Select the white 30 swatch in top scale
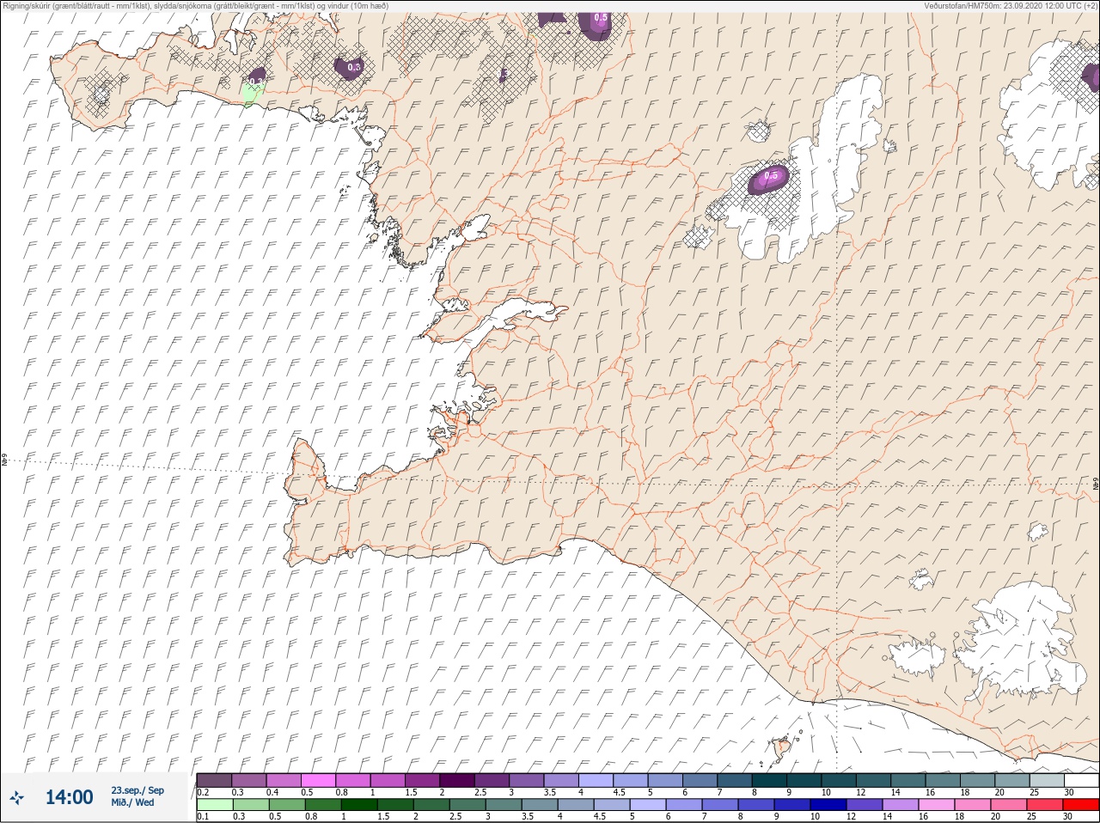This screenshot has width=1100, height=823. 1081,780
